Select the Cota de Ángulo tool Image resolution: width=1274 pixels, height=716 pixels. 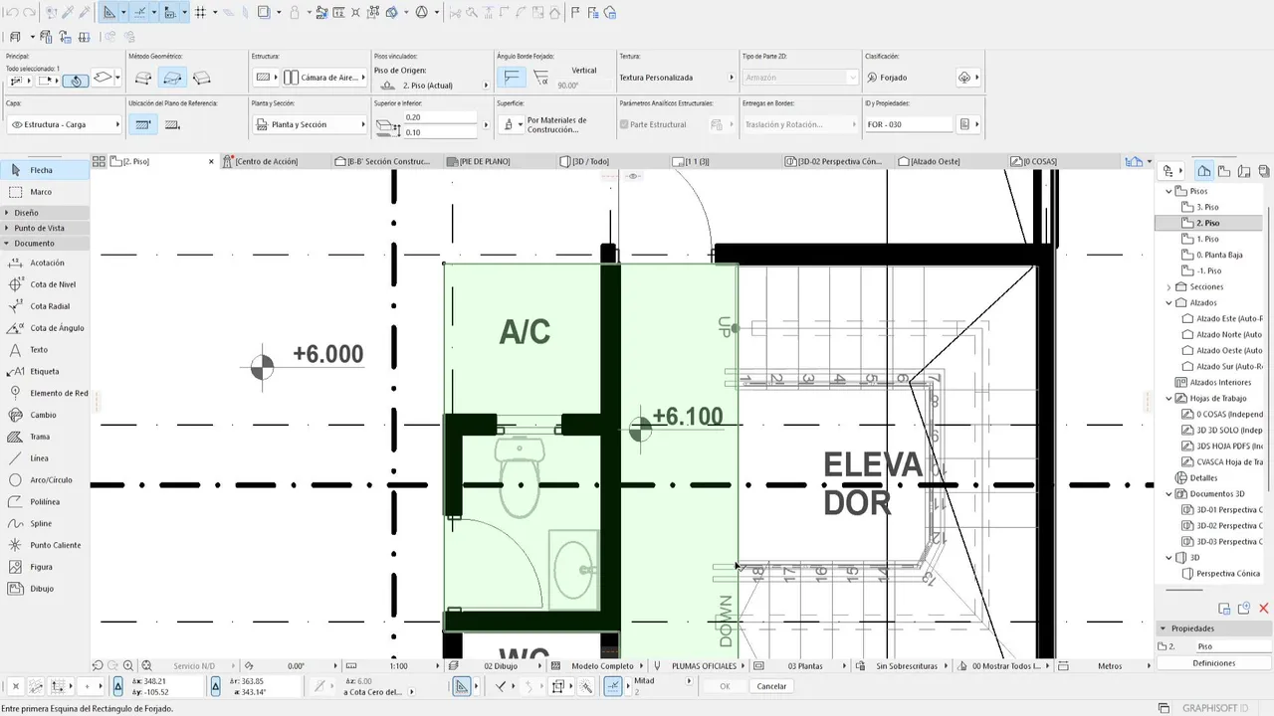point(45,328)
